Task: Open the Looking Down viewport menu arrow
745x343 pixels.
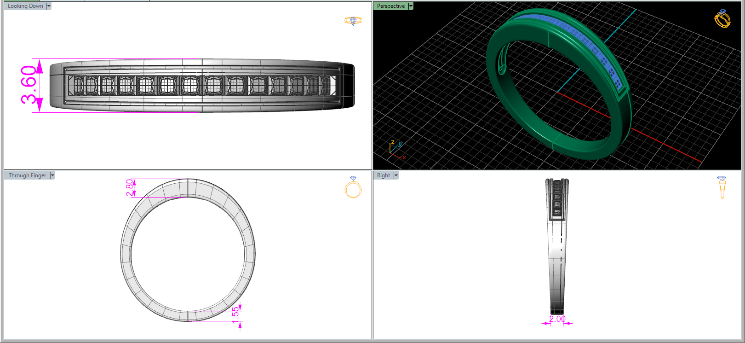Action: [x=49, y=6]
